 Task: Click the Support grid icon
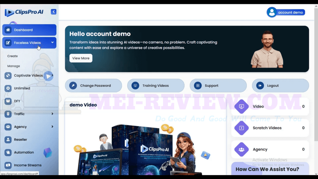[198, 86]
